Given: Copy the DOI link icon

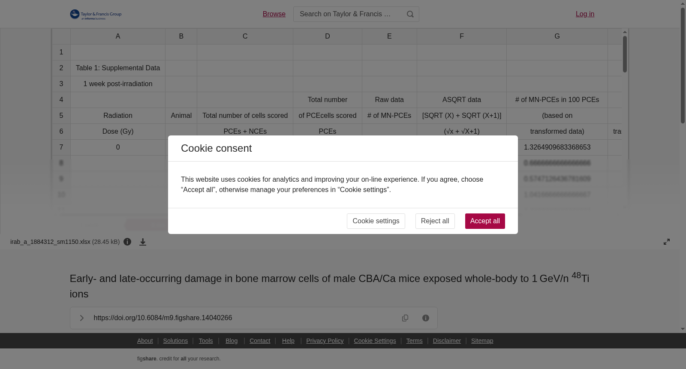Looking at the screenshot, I should coord(405,318).
